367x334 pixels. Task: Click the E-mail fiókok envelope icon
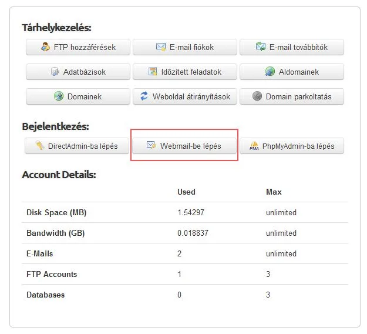click(x=161, y=47)
